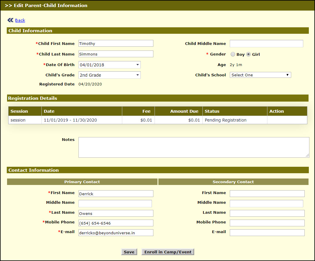Click the Primary Contact First Name field
The width and height of the screenshot is (315, 261).
(116, 193)
